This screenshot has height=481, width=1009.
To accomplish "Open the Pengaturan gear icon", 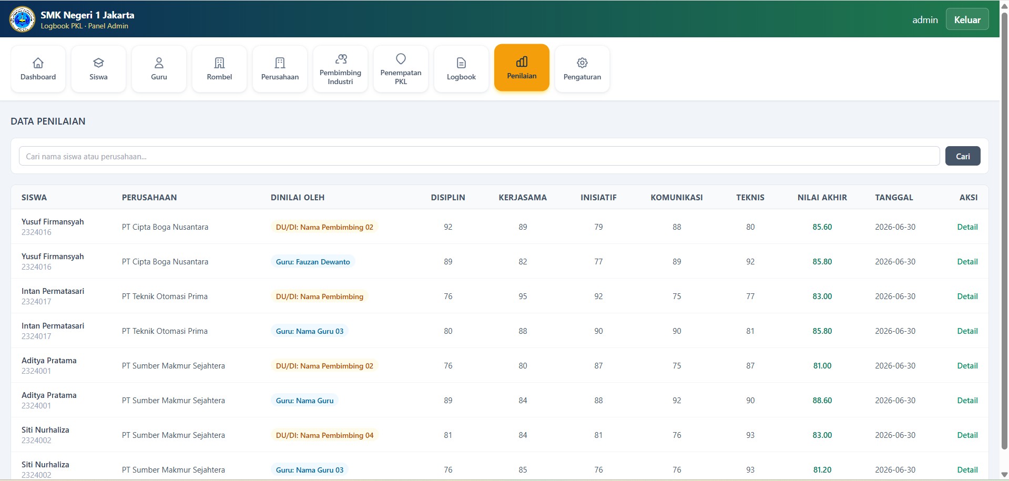I will coord(582,63).
